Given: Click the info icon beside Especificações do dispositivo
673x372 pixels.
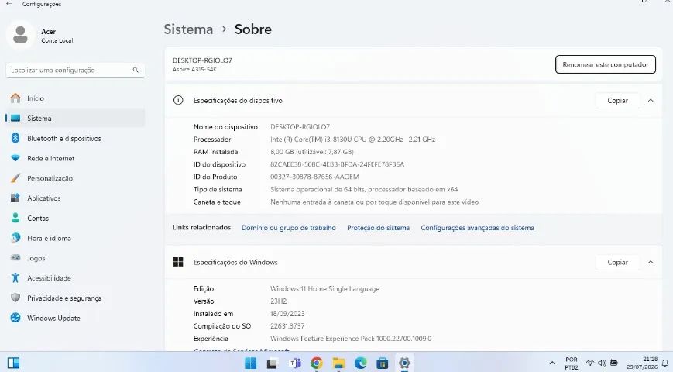Looking at the screenshot, I should coord(178,100).
